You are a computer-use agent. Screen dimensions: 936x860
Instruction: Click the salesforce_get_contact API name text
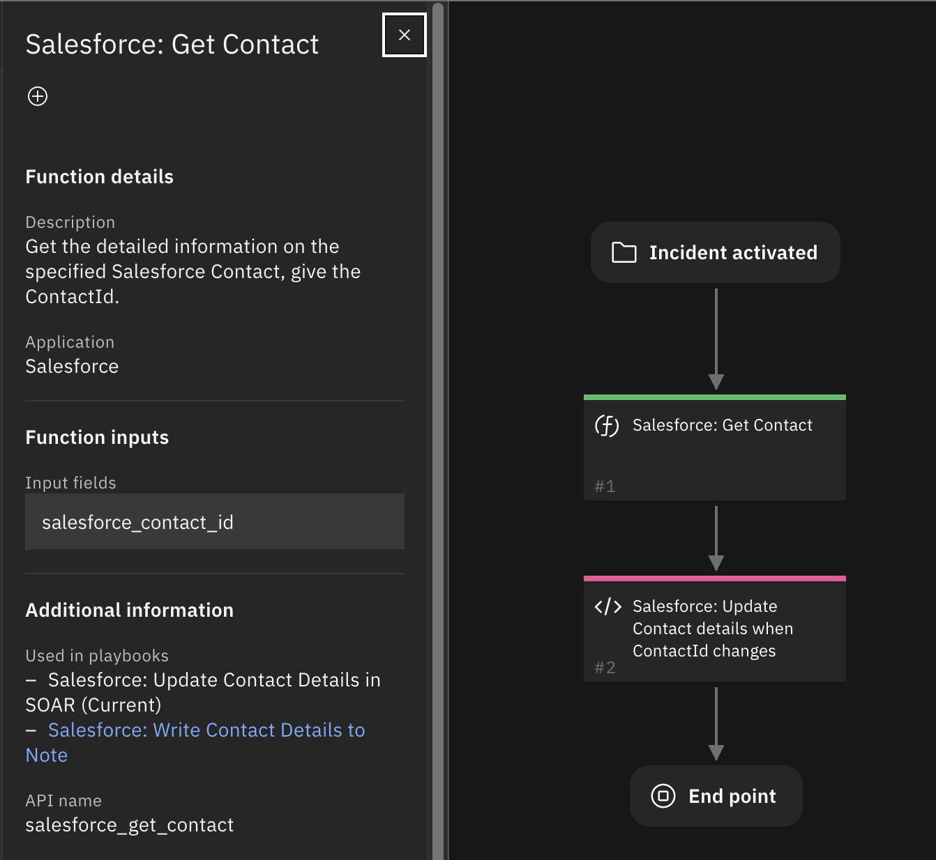tap(130, 824)
